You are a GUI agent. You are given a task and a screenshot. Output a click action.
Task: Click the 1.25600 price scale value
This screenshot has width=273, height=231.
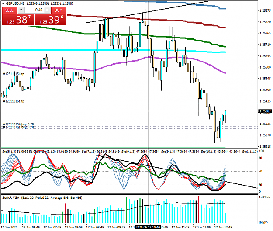pos(265,67)
